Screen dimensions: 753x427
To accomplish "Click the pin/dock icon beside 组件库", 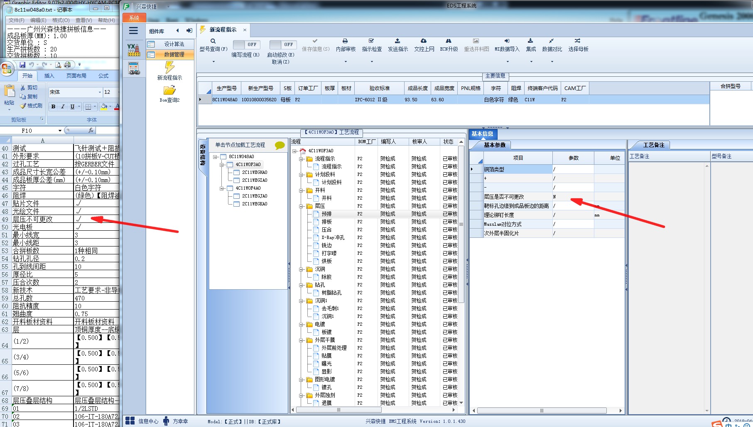I will pos(189,30).
